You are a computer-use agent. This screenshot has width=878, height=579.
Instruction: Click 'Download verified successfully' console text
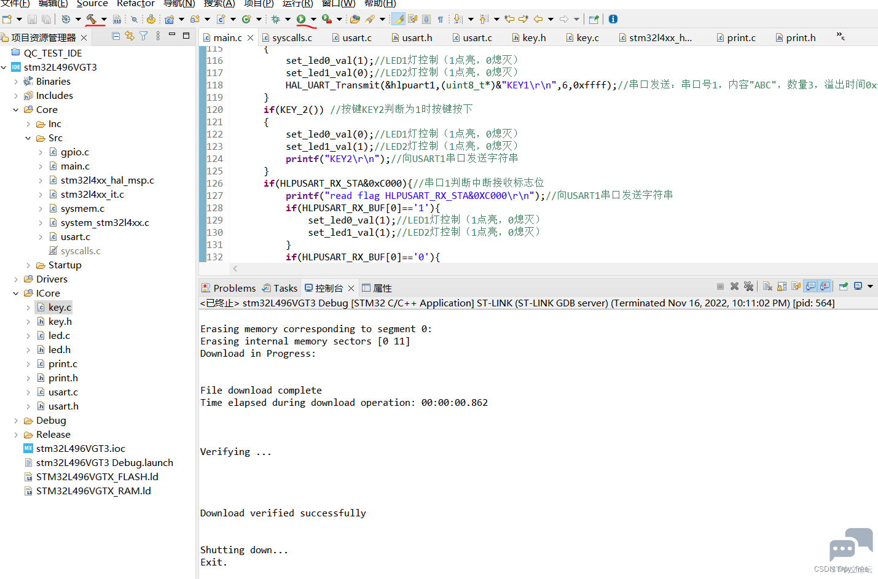coord(283,513)
